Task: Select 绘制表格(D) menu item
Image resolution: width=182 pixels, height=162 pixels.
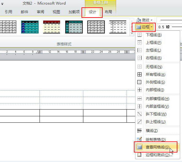Action: [x=157, y=140]
